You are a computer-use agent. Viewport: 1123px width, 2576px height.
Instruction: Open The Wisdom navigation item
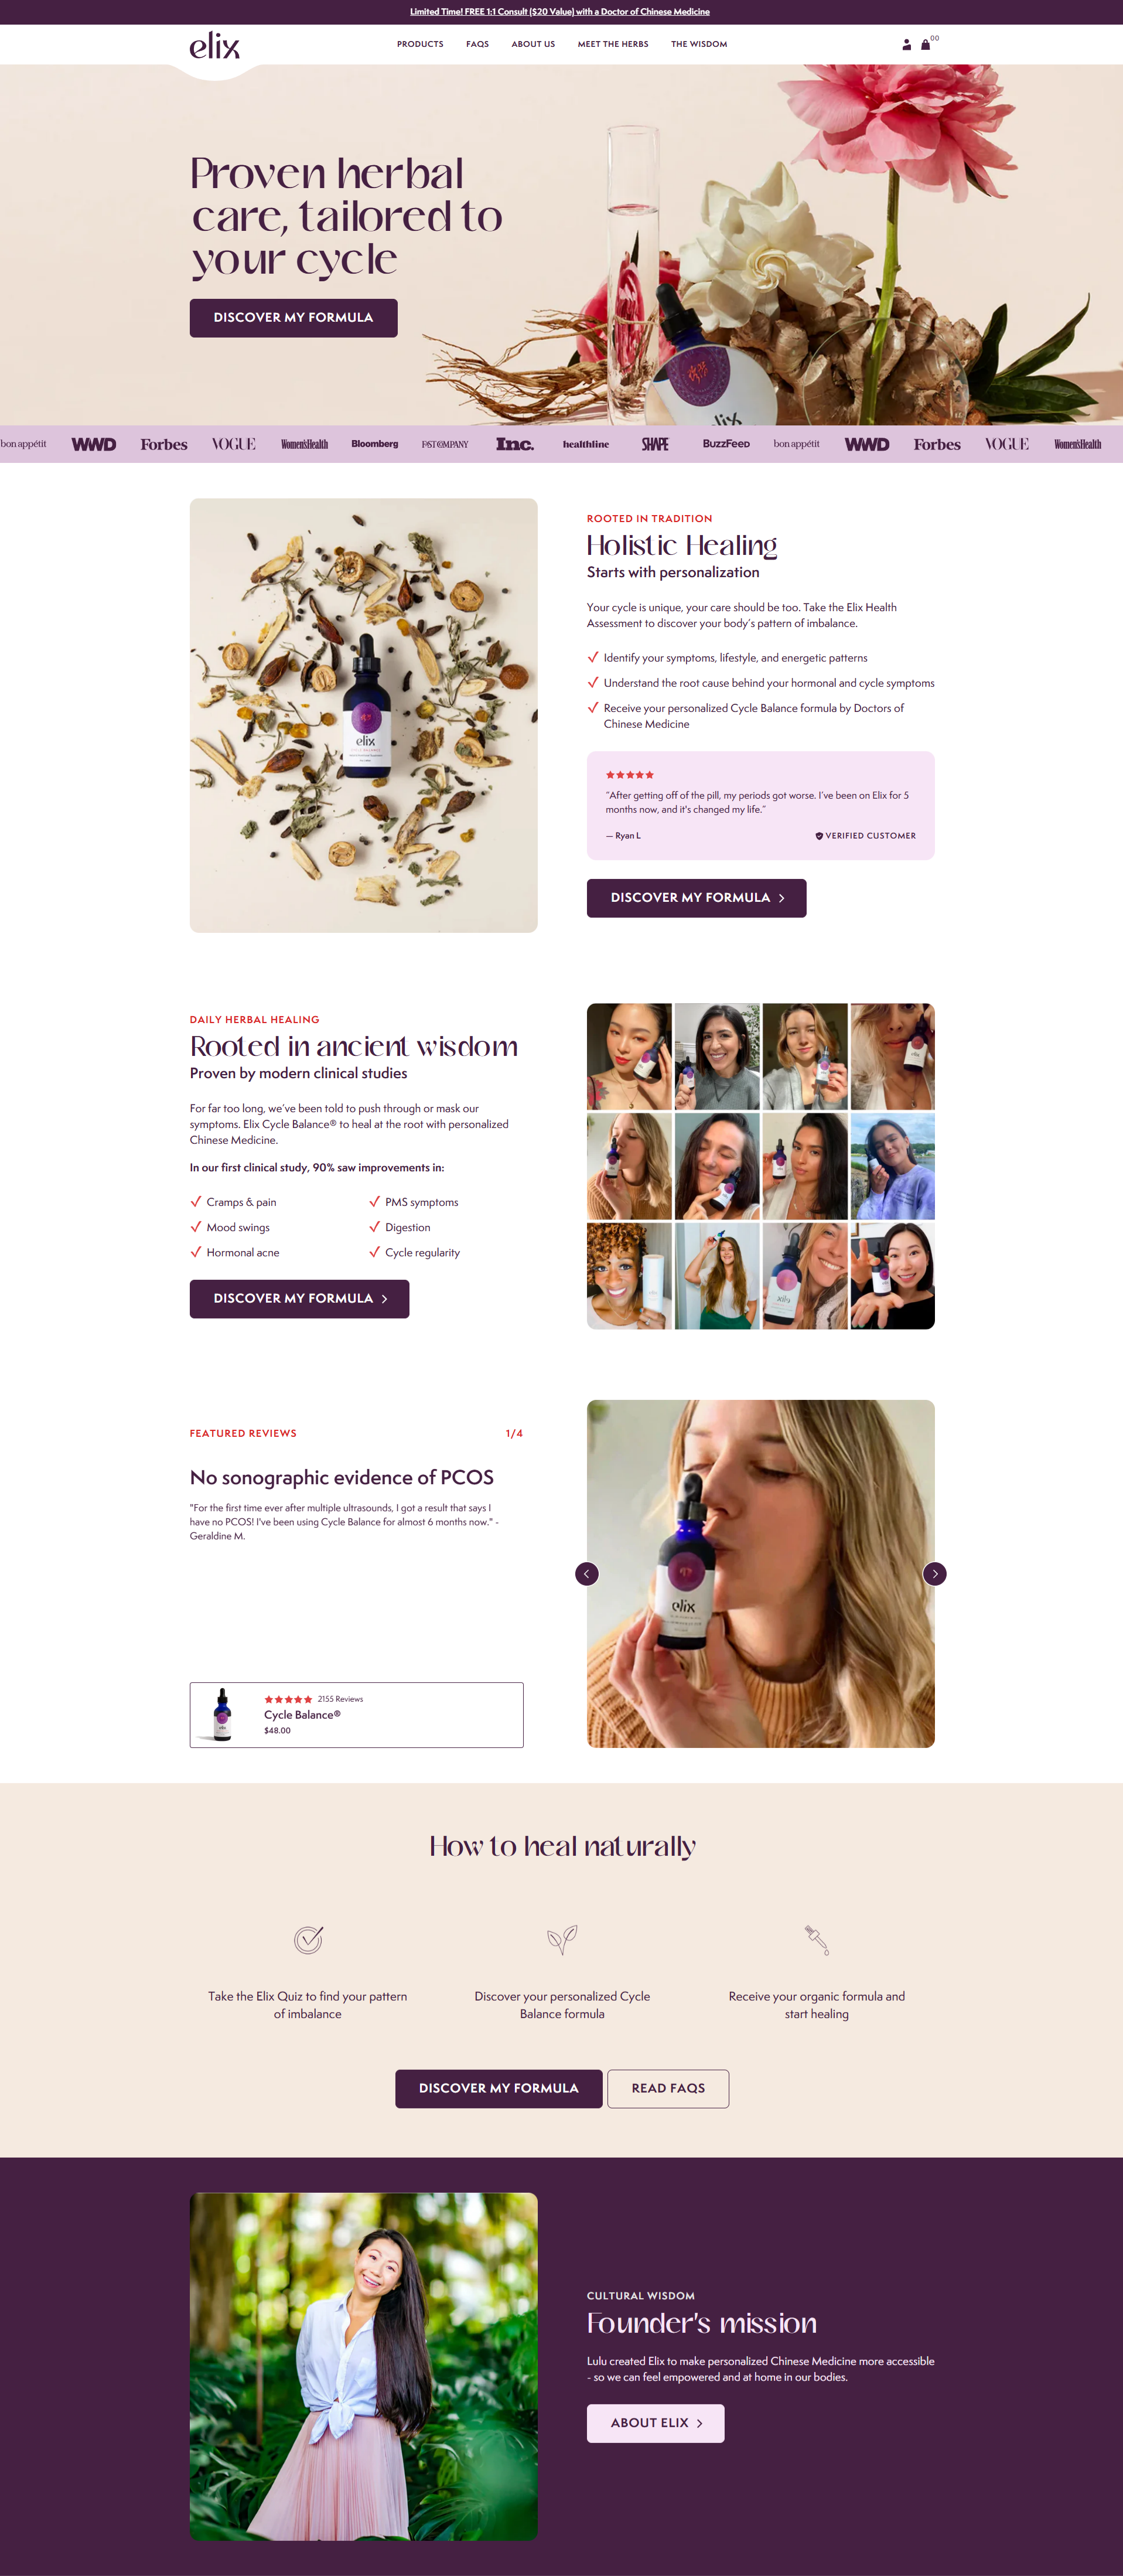pyautogui.click(x=699, y=44)
